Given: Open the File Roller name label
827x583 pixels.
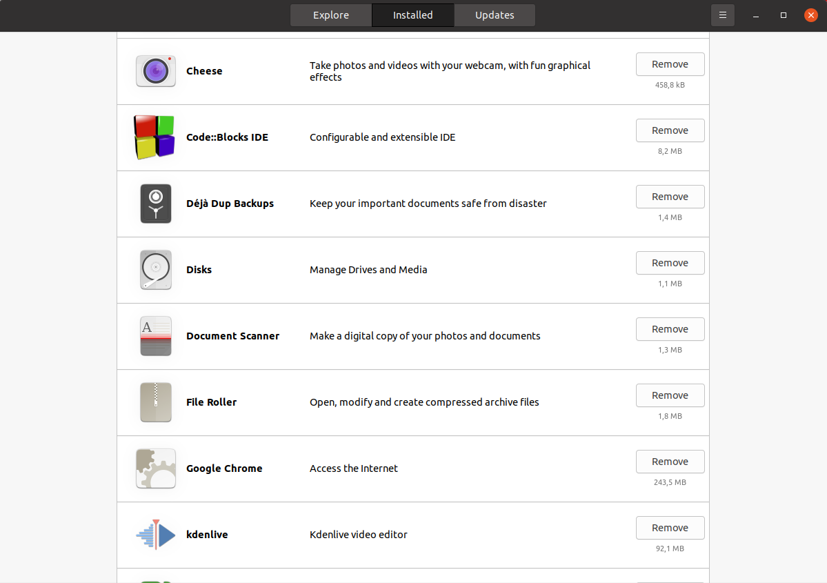Looking at the screenshot, I should [x=211, y=402].
